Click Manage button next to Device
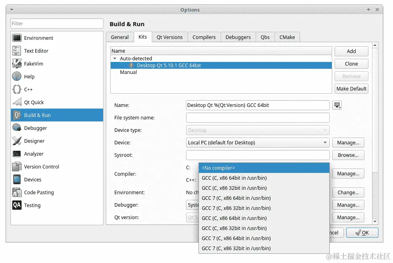Image resolution: width=393 pixels, height=263 pixels. coord(348,143)
